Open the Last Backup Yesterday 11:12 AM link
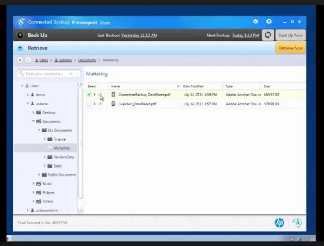The width and height of the screenshot is (324, 246). [x=139, y=36]
